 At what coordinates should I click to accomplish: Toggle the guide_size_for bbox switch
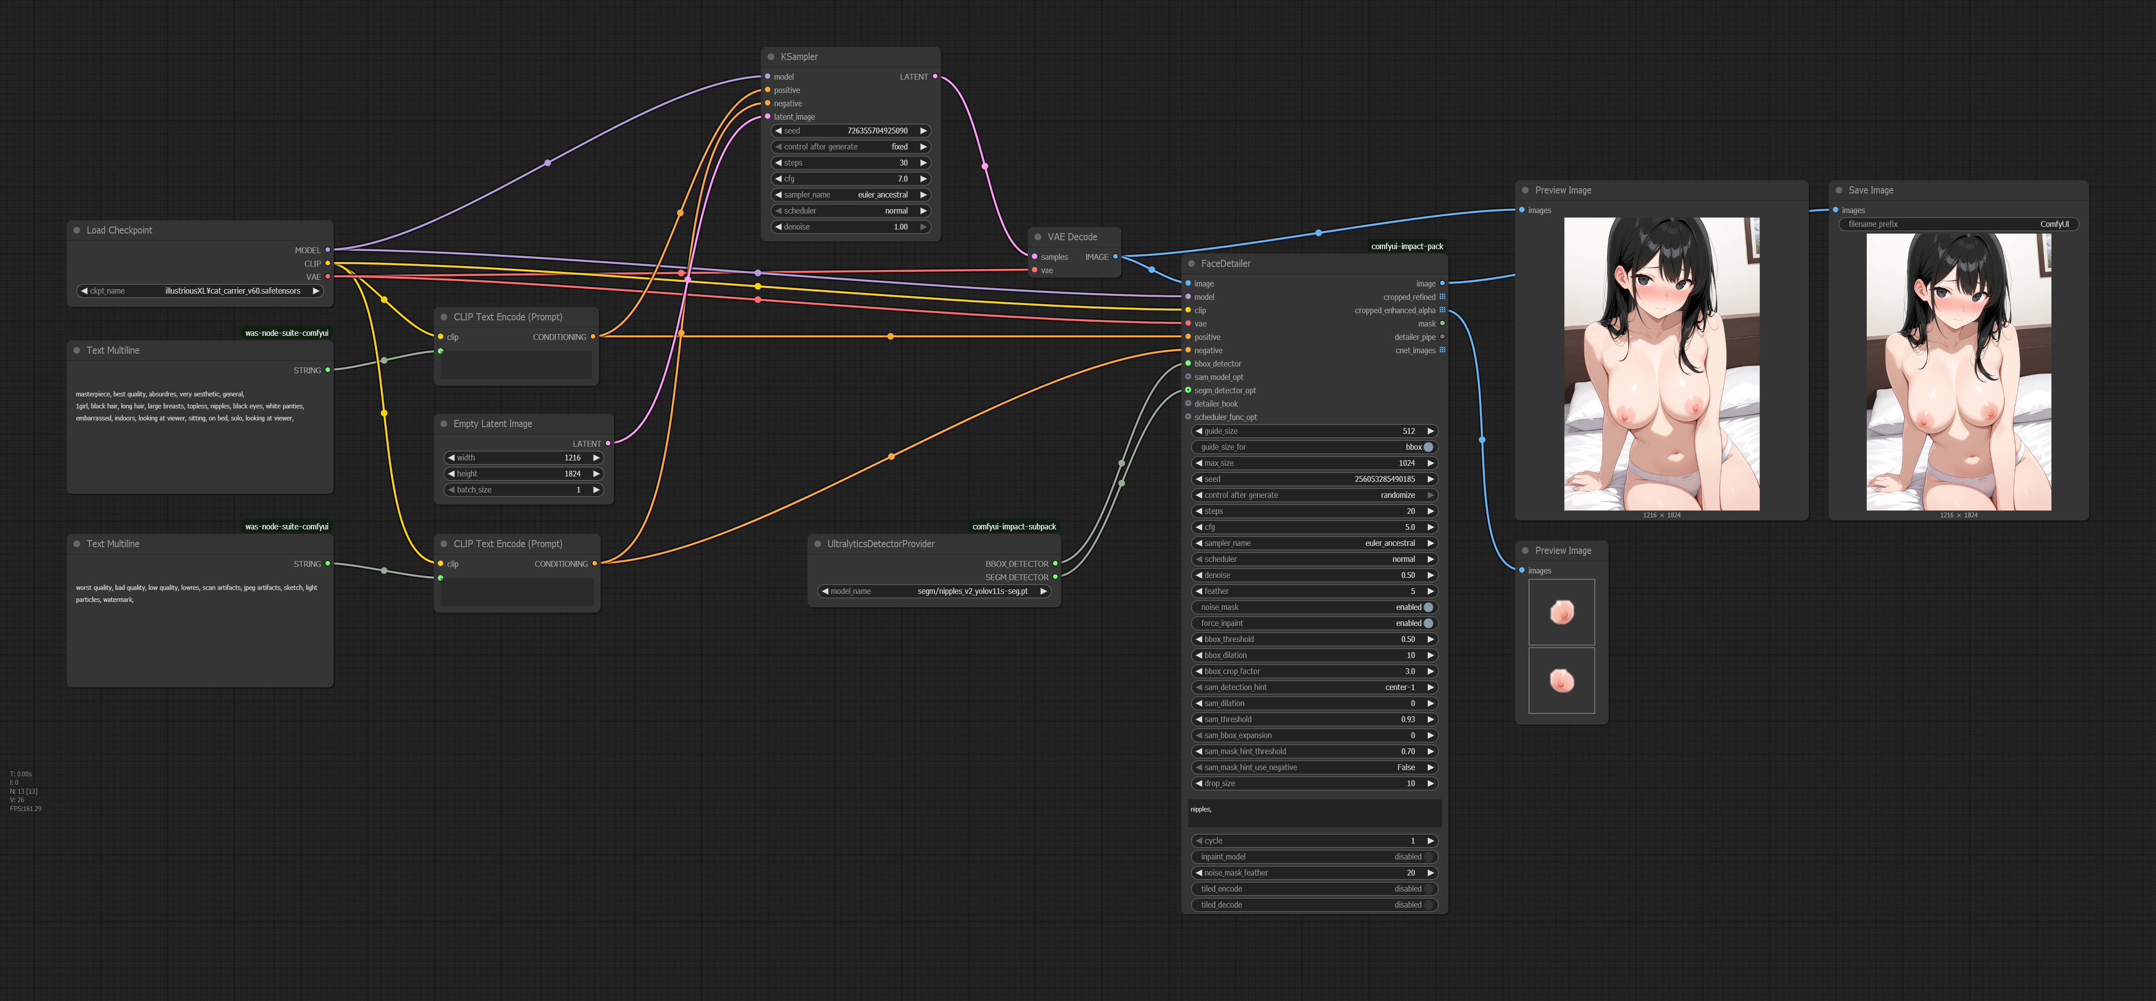point(1428,447)
